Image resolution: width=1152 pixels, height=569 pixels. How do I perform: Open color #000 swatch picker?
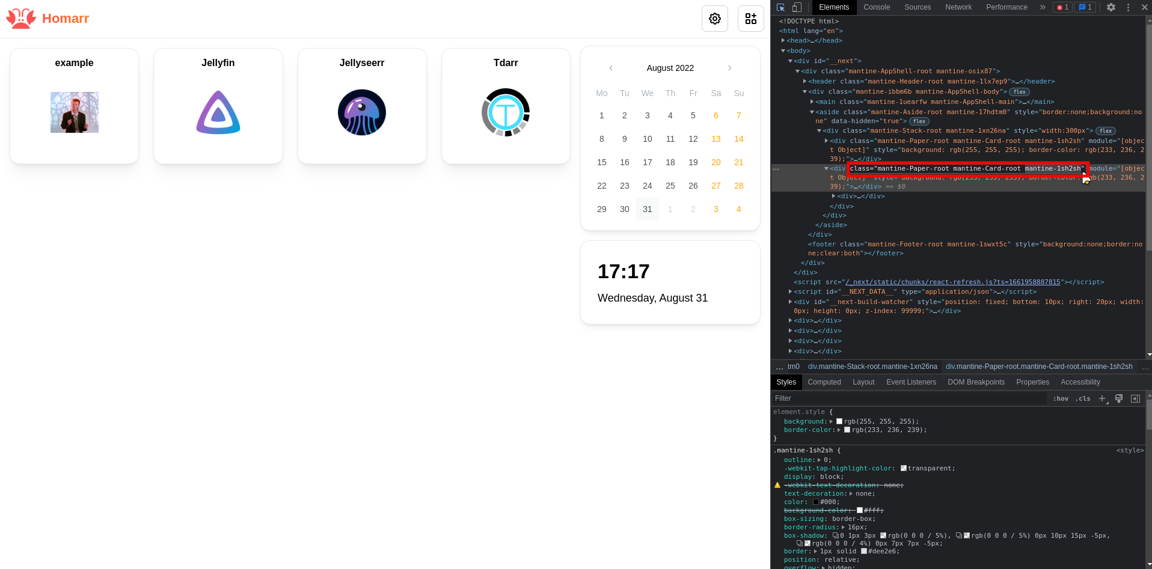[x=816, y=502]
